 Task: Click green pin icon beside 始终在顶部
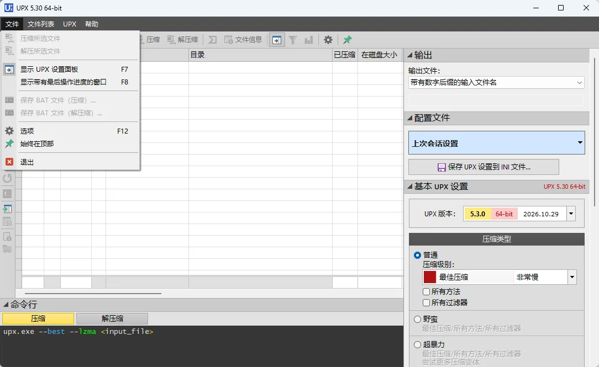pyautogui.click(x=9, y=144)
